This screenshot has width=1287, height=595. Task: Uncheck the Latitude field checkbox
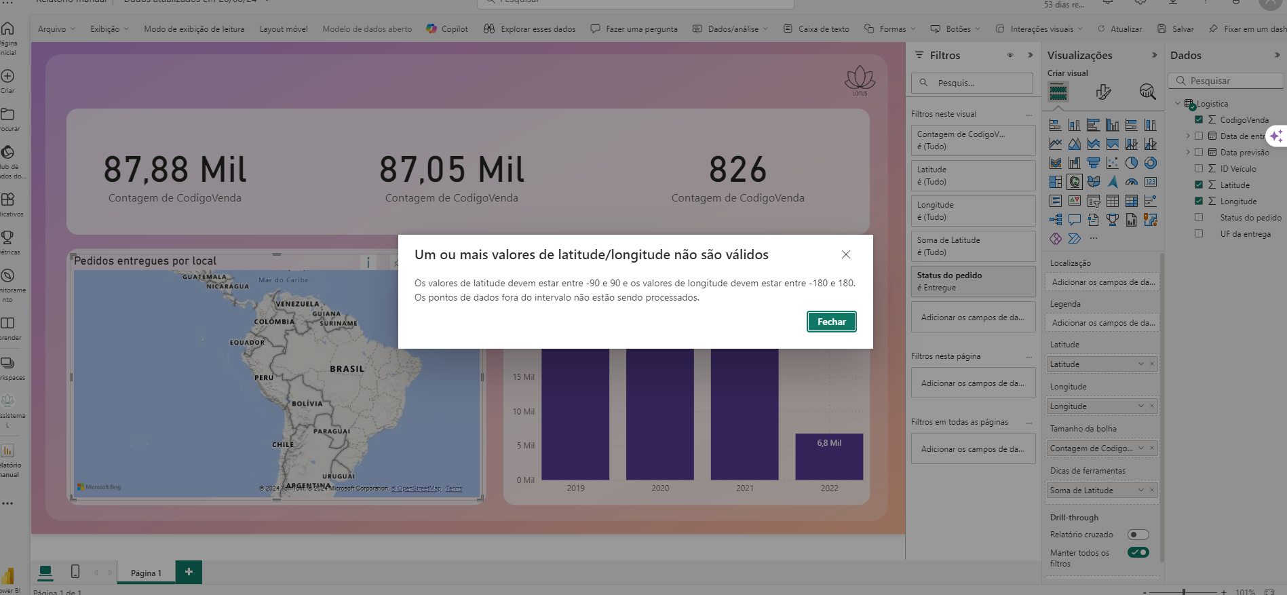1199,185
